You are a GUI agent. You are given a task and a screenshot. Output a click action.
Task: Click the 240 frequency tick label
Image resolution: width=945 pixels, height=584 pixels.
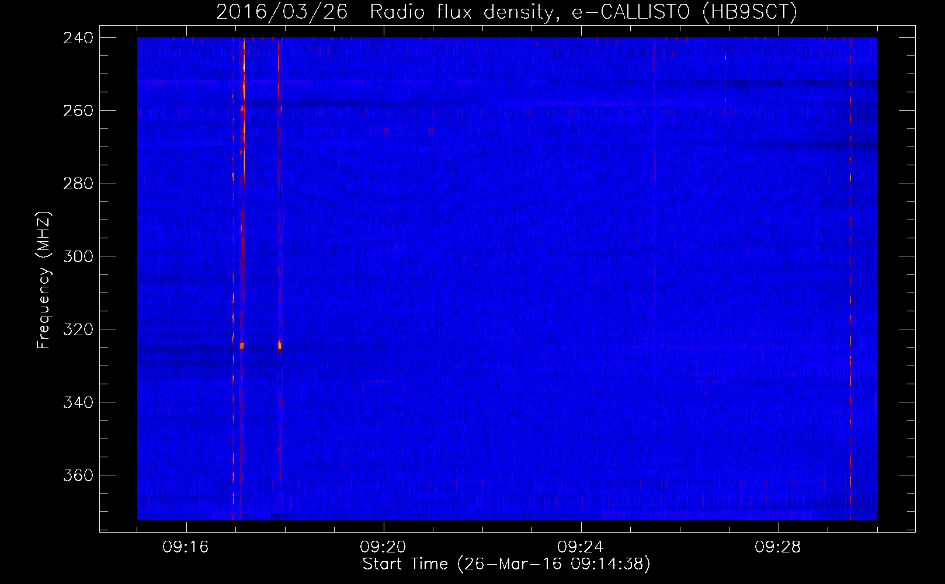click(78, 38)
